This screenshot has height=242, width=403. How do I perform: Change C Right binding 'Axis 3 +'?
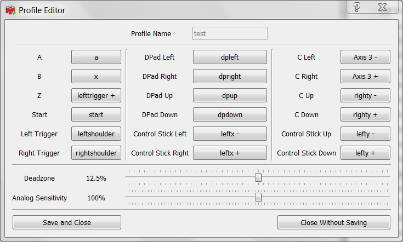click(365, 76)
